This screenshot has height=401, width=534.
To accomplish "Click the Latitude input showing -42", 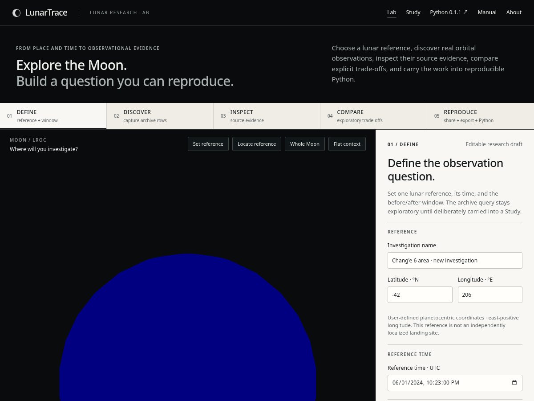I will 420,295.
